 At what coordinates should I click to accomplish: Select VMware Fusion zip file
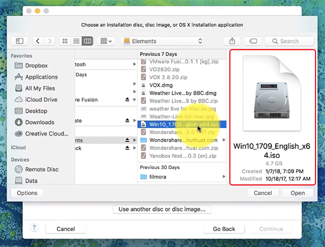coord(182,61)
